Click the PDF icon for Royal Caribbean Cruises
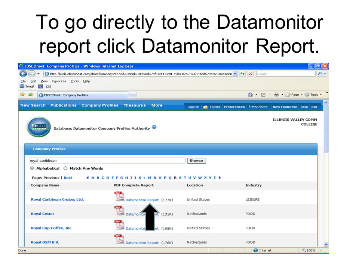The image size is (359, 269). click(119, 196)
